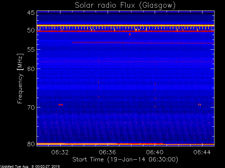Click the isolated red square near 51 MHz
This screenshot has height=168, width=225.
click(130, 34)
